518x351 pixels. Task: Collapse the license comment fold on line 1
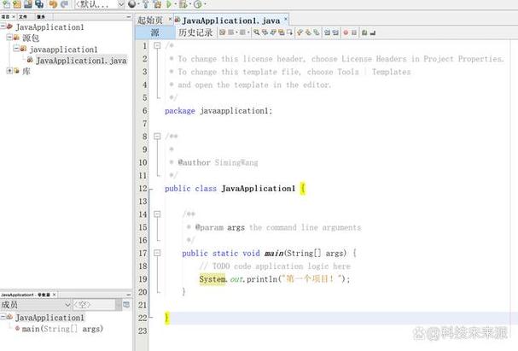(157, 45)
